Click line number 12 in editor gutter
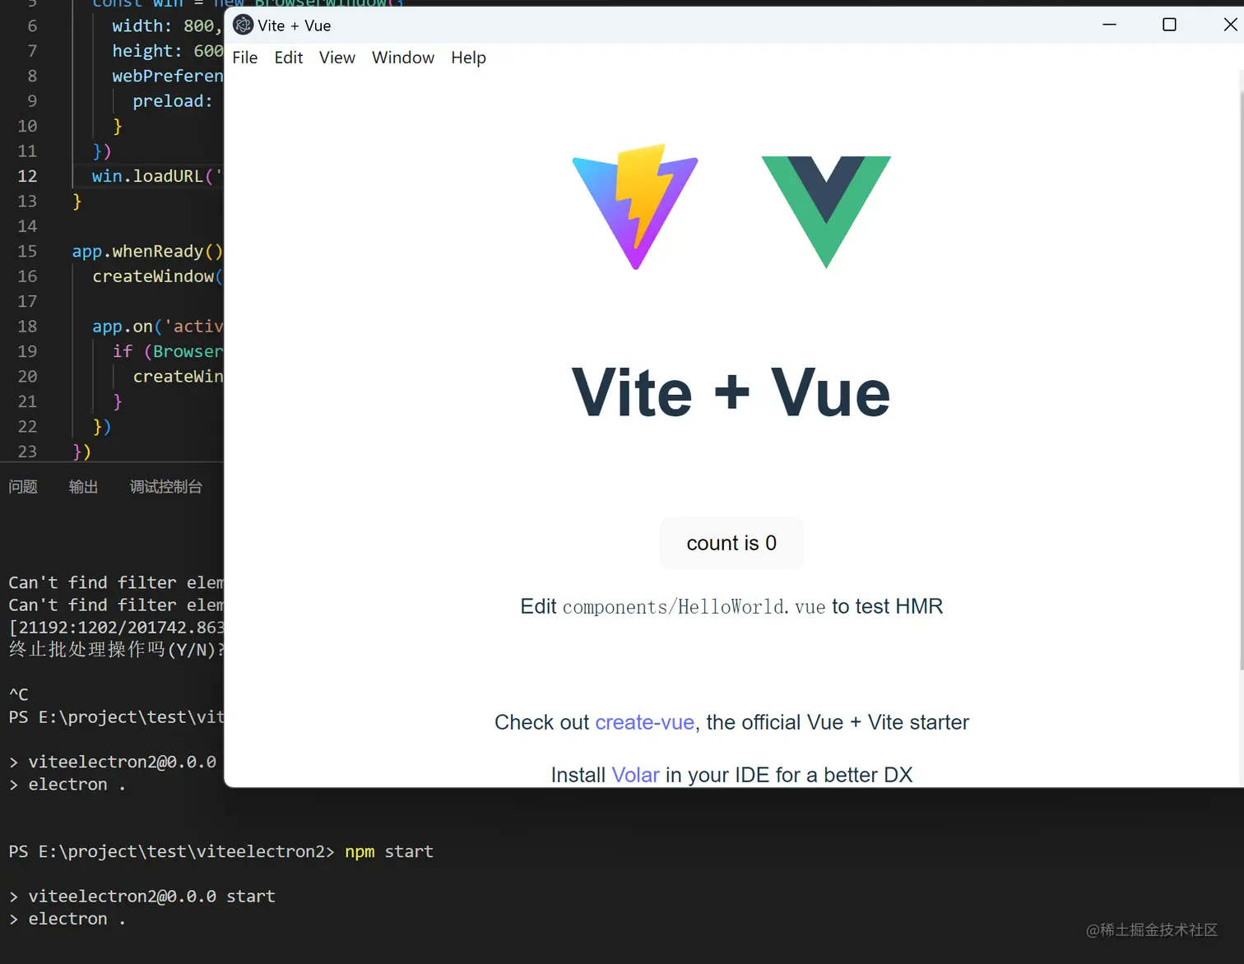 pos(27,176)
